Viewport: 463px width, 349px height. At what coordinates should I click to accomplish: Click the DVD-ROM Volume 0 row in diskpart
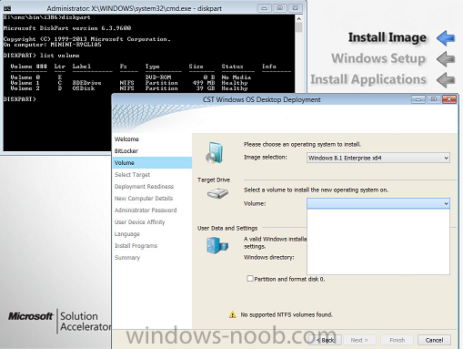(x=130, y=77)
